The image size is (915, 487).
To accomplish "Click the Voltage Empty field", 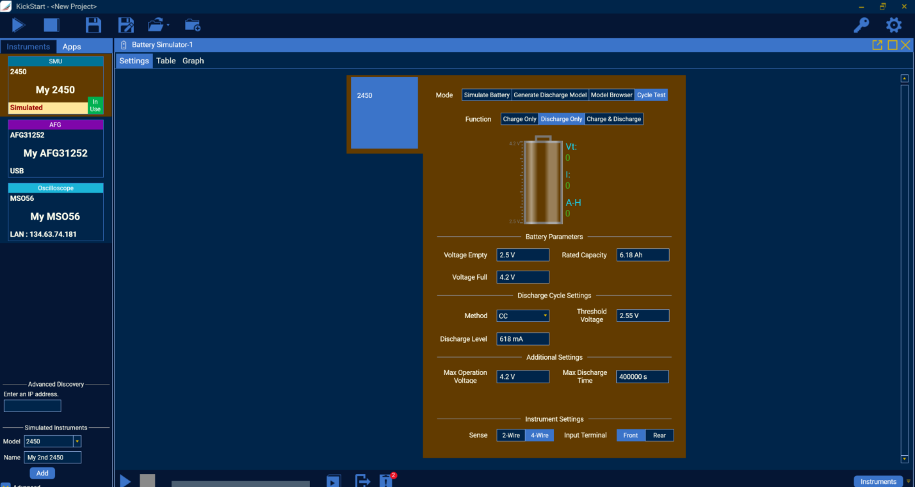I will (523, 255).
